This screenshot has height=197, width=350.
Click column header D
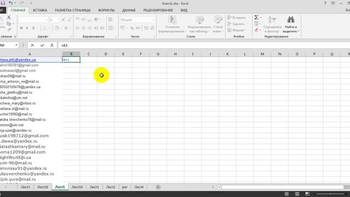(106, 54)
